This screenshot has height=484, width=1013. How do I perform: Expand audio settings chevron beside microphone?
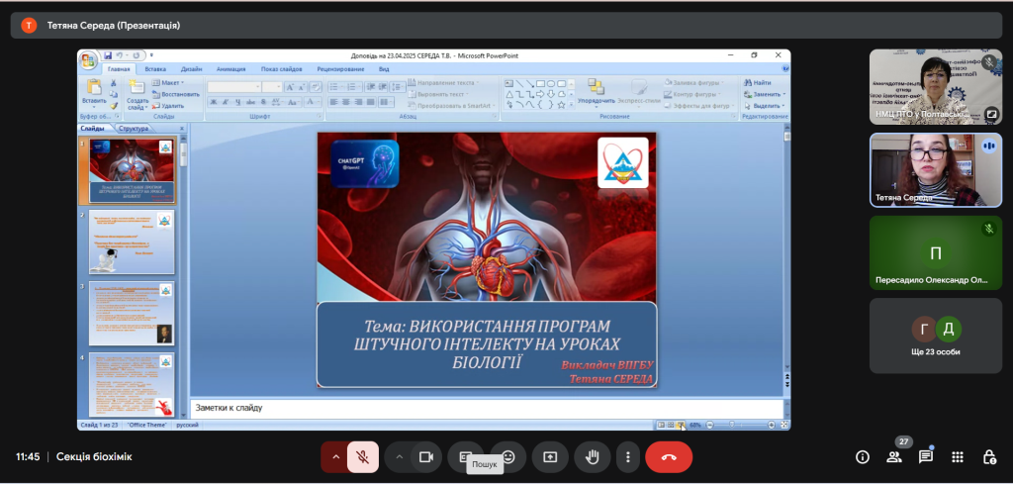click(335, 456)
